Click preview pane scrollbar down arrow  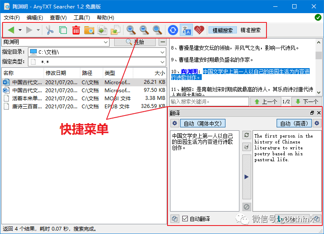(x=319, y=92)
